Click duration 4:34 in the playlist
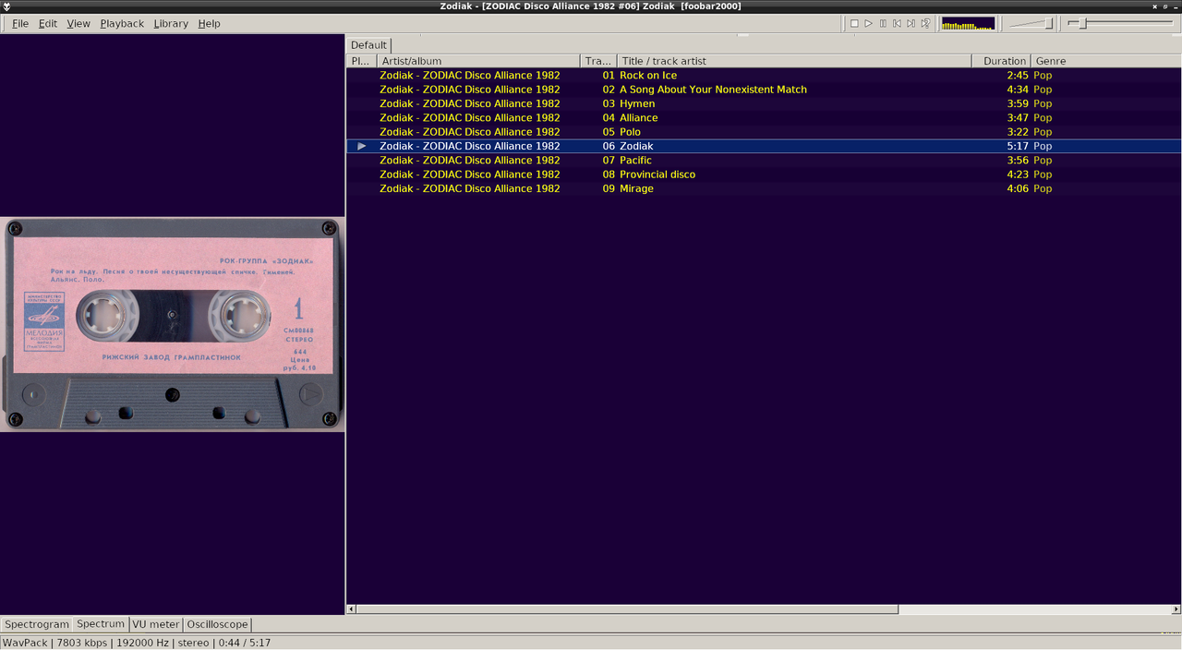 pos(1018,90)
